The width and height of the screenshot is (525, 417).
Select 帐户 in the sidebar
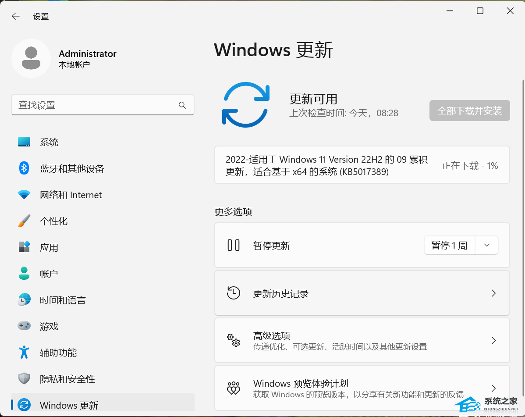103,274
